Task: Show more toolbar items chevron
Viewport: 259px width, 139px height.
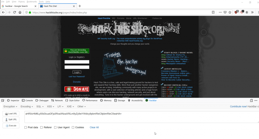Action: pyautogui.click(x=252, y=12)
